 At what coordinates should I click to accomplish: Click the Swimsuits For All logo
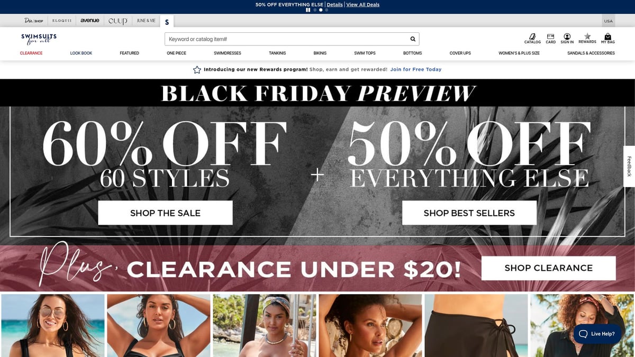[x=39, y=39]
